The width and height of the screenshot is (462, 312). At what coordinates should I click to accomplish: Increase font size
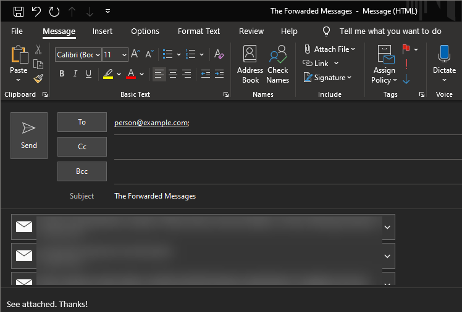click(x=135, y=54)
